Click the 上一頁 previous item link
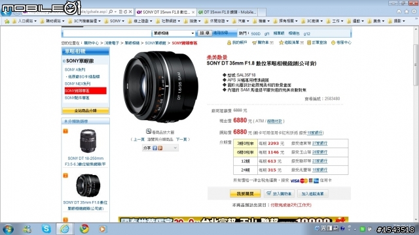This screenshot has width=419, height=235. 139,139
